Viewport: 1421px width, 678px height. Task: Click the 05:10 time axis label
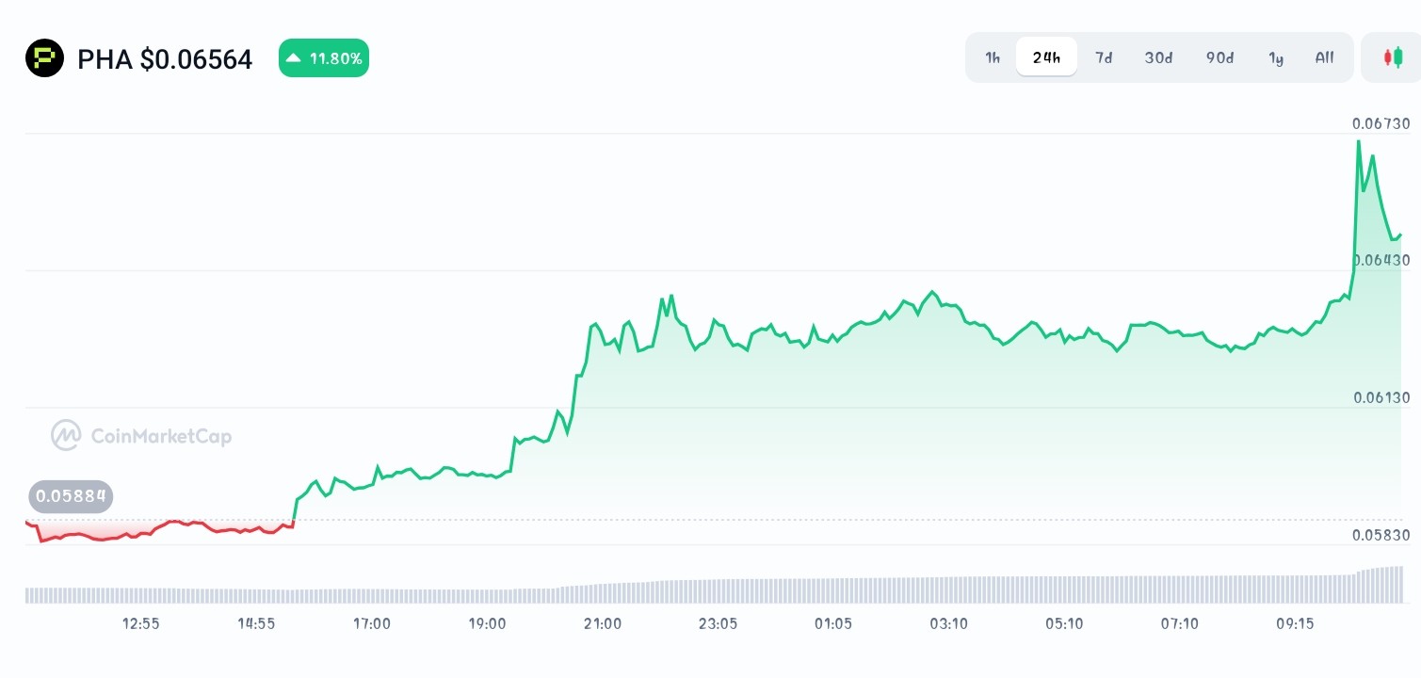coord(1064,623)
